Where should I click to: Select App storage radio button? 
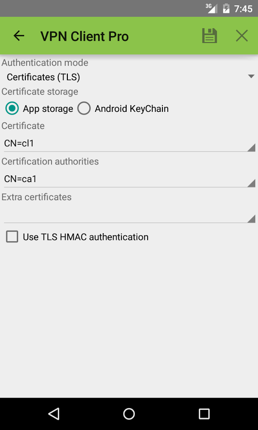click(12, 108)
